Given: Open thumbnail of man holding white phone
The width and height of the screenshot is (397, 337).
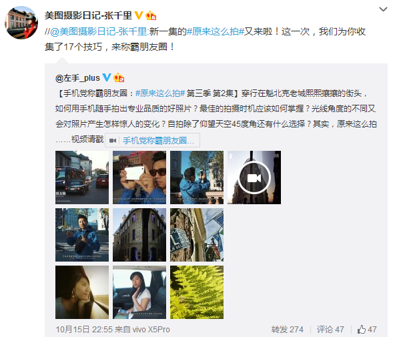Looking at the screenshot, I should pos(139,178).
